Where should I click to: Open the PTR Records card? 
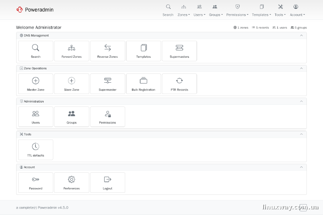pos(179,84)
